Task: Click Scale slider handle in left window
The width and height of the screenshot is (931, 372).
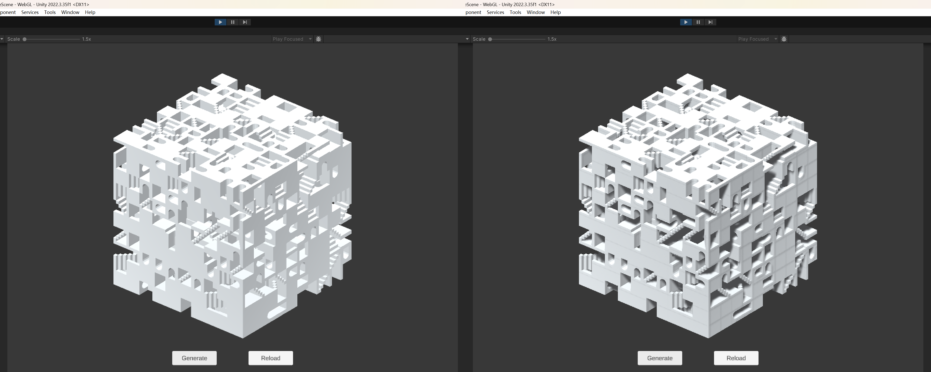Action: [25, 39]
